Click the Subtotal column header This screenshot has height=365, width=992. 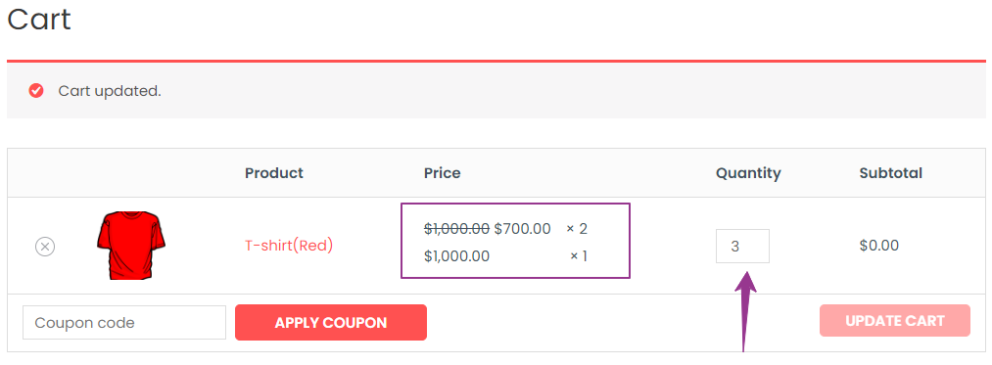(891, 172)
